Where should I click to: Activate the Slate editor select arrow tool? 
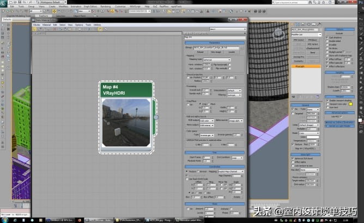[x=35, y=29]
